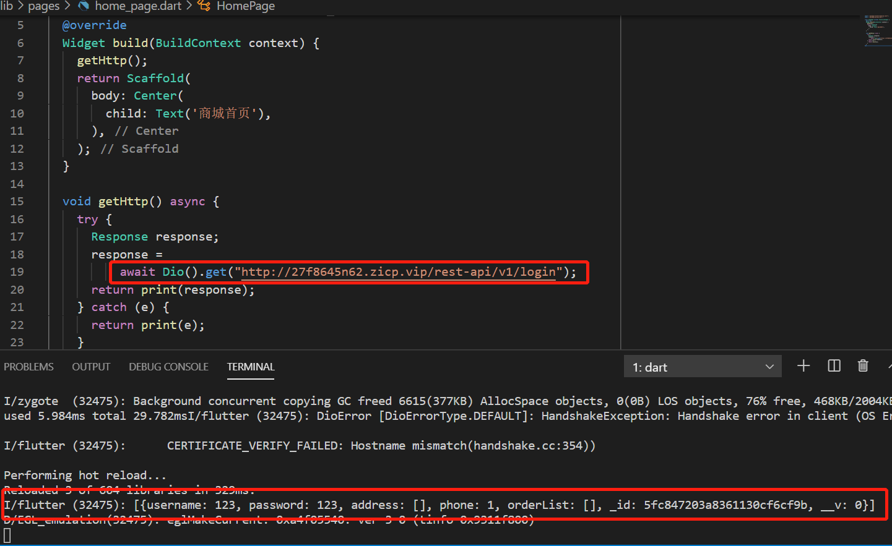
Task: Click the 'Scaffold(' text on line 8
Action: pyautogui.click(x=158, y=79)
